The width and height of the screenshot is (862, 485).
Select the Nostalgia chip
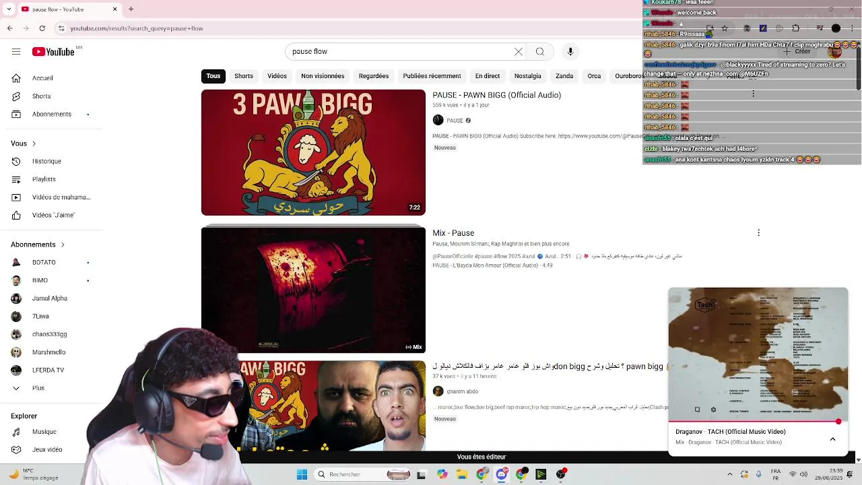click(x=528, y=76)
